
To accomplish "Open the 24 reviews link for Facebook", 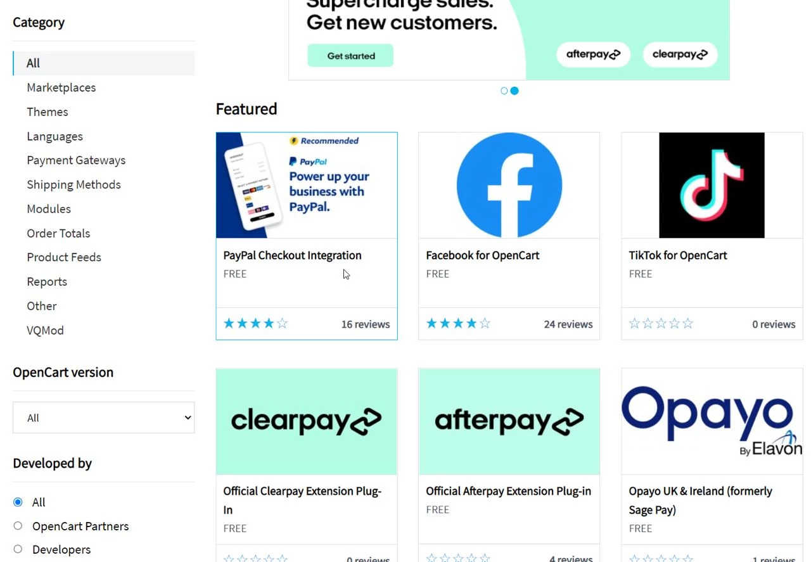I will pyautogui.click(x=568, y=324).
